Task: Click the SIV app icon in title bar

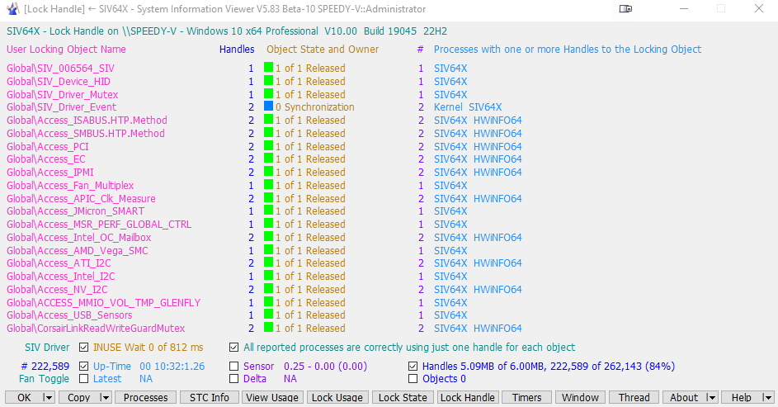Action: click(x=12, y=9)
